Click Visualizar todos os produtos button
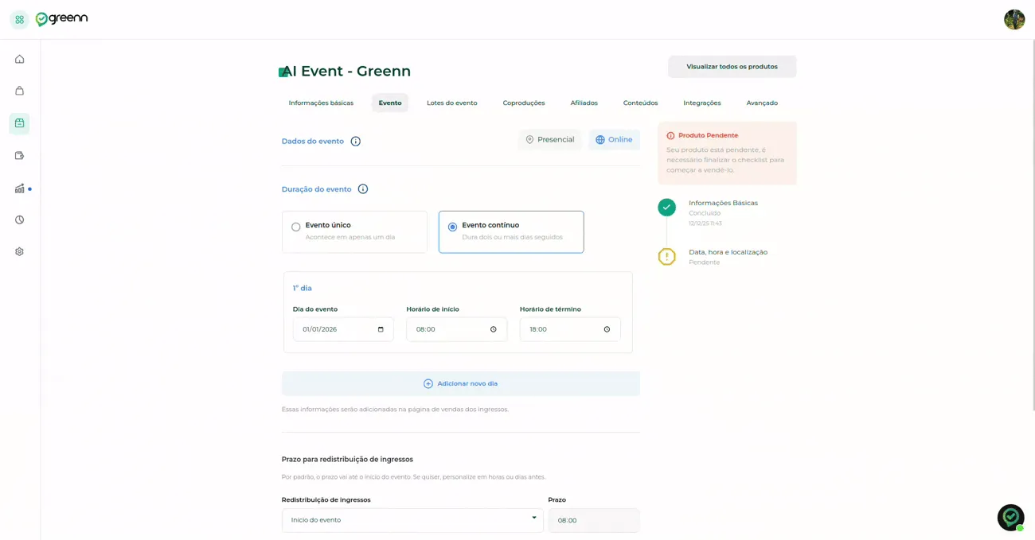Image resolution: width=1035 pixels, height=540 pixels. tap(732, 67)
